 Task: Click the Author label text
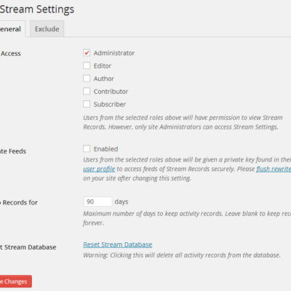(x=104, y=79)
